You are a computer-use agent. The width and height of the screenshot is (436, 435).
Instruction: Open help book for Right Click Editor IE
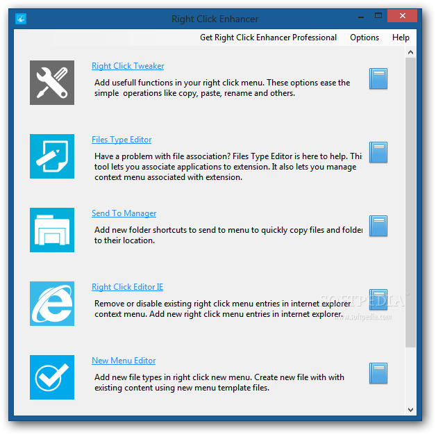pyautogui.click(x=378, y=299)
